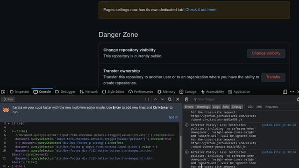Viewport: 299px width, 168px height.
Task: Pretty print code with the braces icon
Action: [147, 99]
